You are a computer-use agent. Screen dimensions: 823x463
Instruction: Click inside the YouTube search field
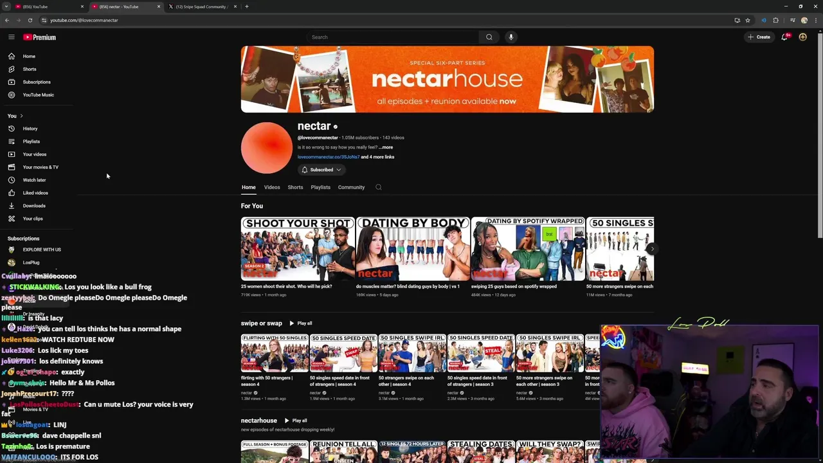click(x=392, y=37)
